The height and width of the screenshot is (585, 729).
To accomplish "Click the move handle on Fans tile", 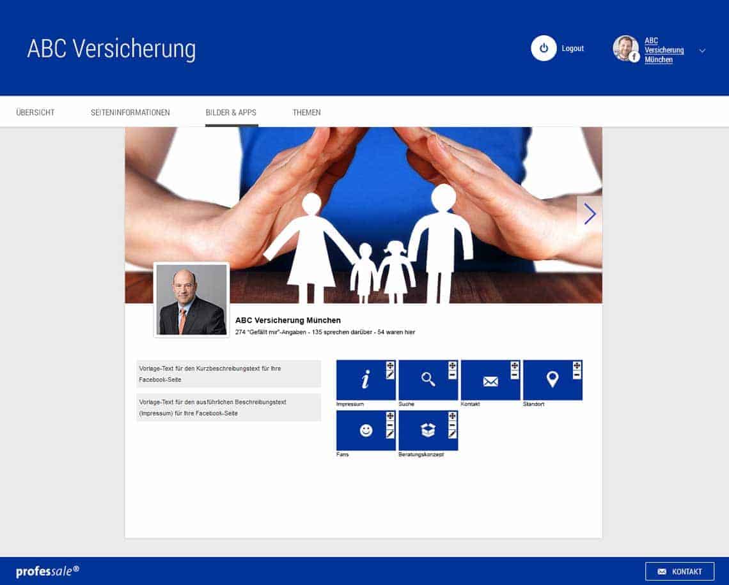I will (390, 416).
